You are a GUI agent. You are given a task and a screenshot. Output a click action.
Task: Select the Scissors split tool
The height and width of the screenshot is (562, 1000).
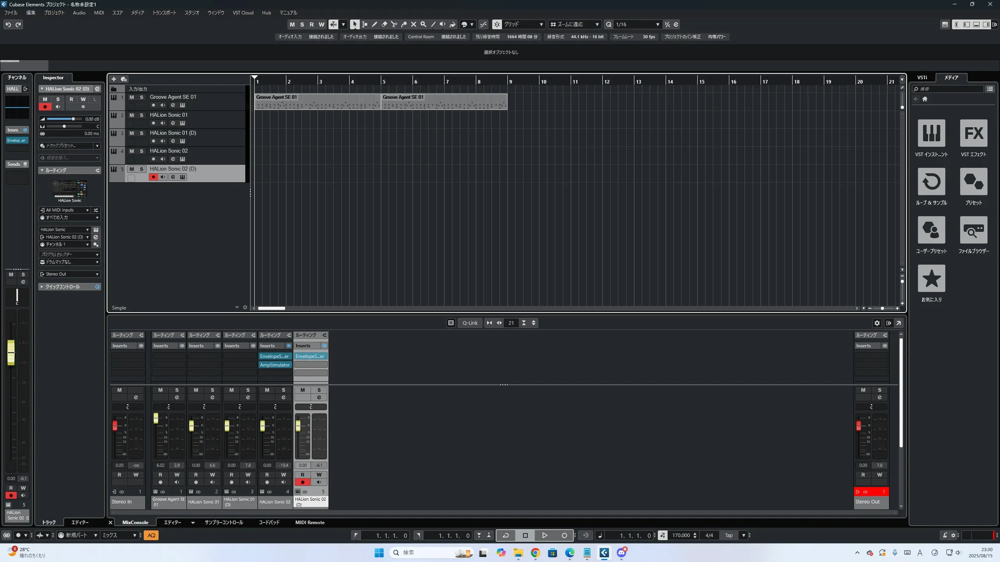pos(394,24)
